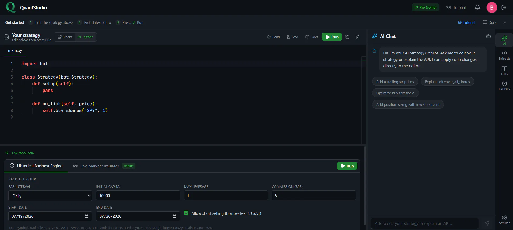Image resolution: width=513 pixels, height=230 pixels.
Task: Open the Docs sidebar panel
Action: click(504, 70)
